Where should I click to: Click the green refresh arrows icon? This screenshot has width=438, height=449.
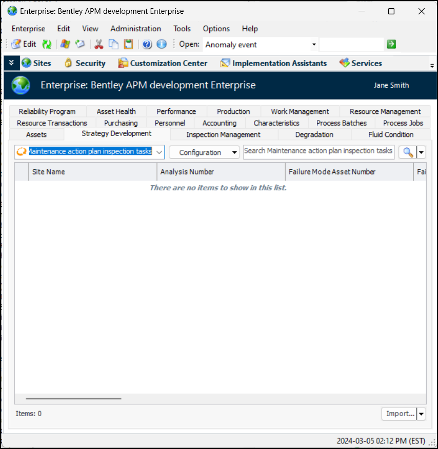click(47, 44)
